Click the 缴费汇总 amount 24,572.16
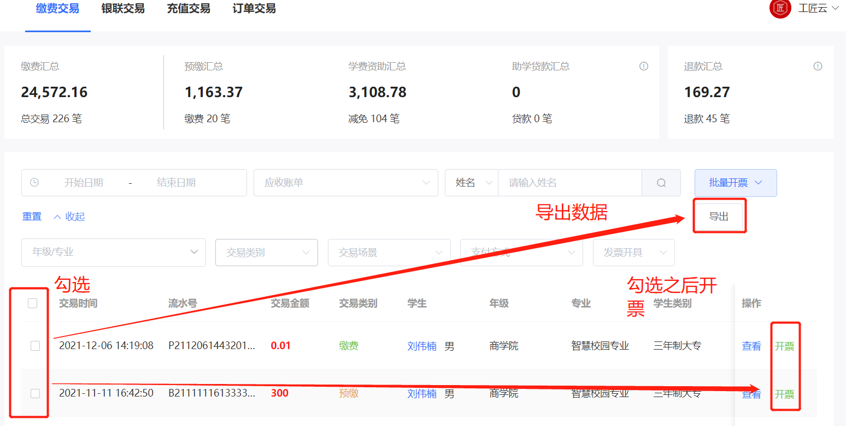The height and width of the screenshot is (426, 846). pos(54,92)
